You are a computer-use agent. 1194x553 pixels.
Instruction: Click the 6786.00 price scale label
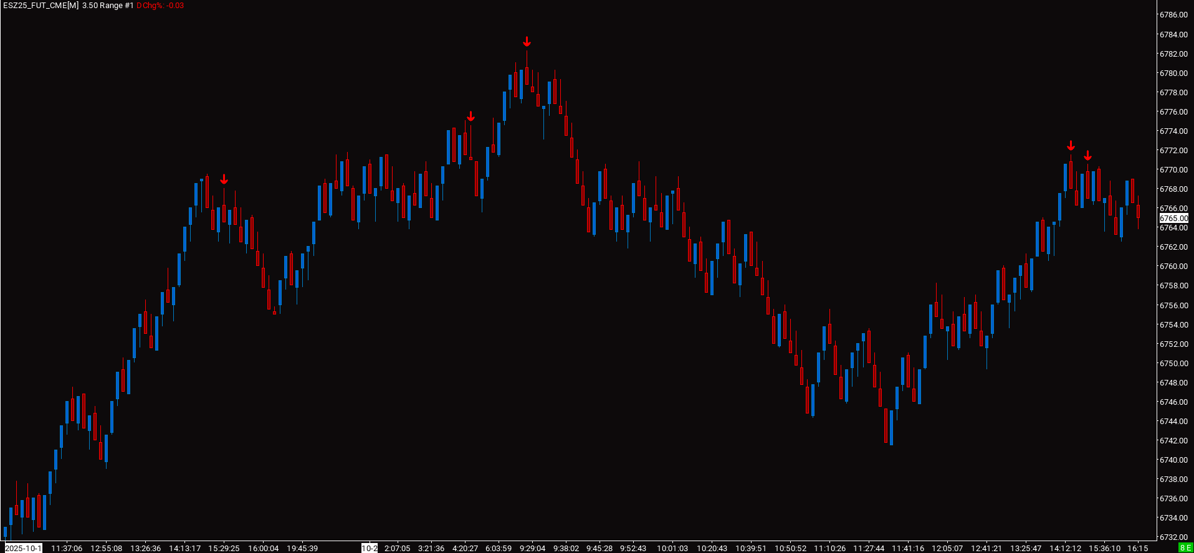coord(1173,15)
